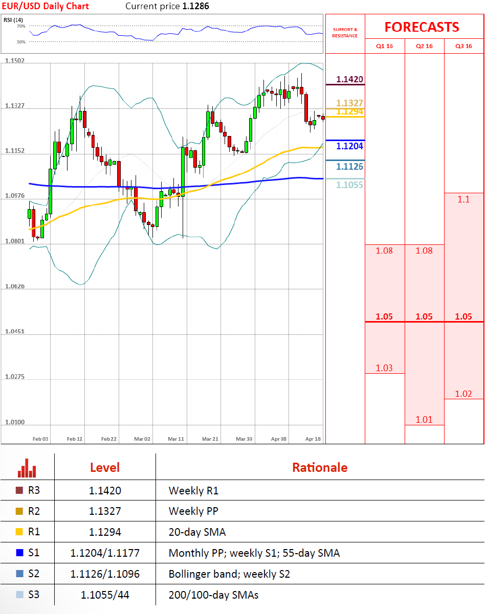Click the Feb 03 date axis label
This screenshot has height=614, width=487.
click(x=40, y=439)
